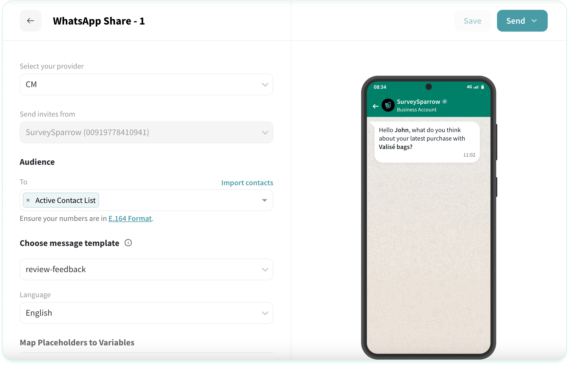Click the 08:34 clock in phone preview
Image resolution: width=569 pixels, height=365 pixels.
click(x=380, y=87)
